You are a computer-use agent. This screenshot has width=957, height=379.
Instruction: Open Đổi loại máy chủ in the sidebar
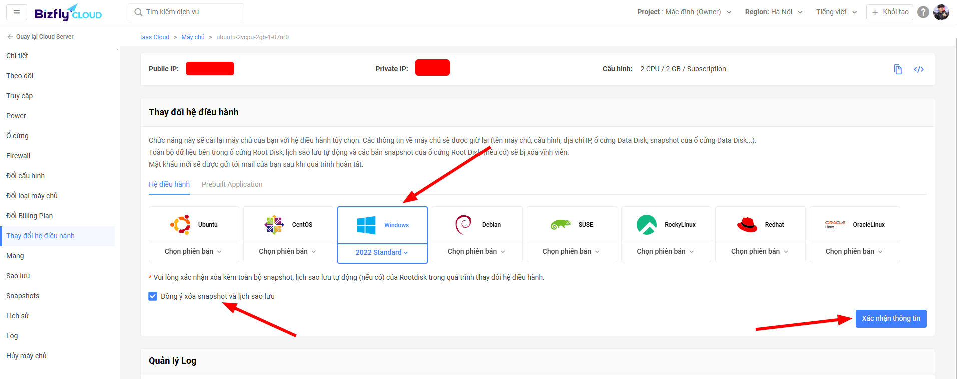(58, 196)
